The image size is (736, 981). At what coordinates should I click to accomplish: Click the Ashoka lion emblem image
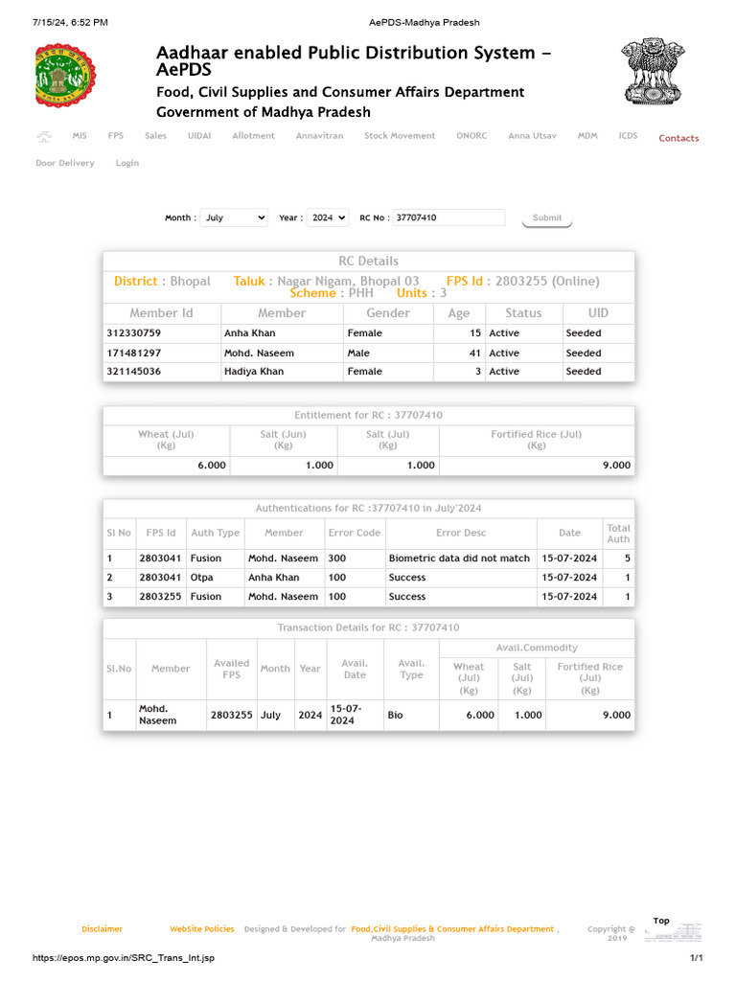click(x=653, y=71)
